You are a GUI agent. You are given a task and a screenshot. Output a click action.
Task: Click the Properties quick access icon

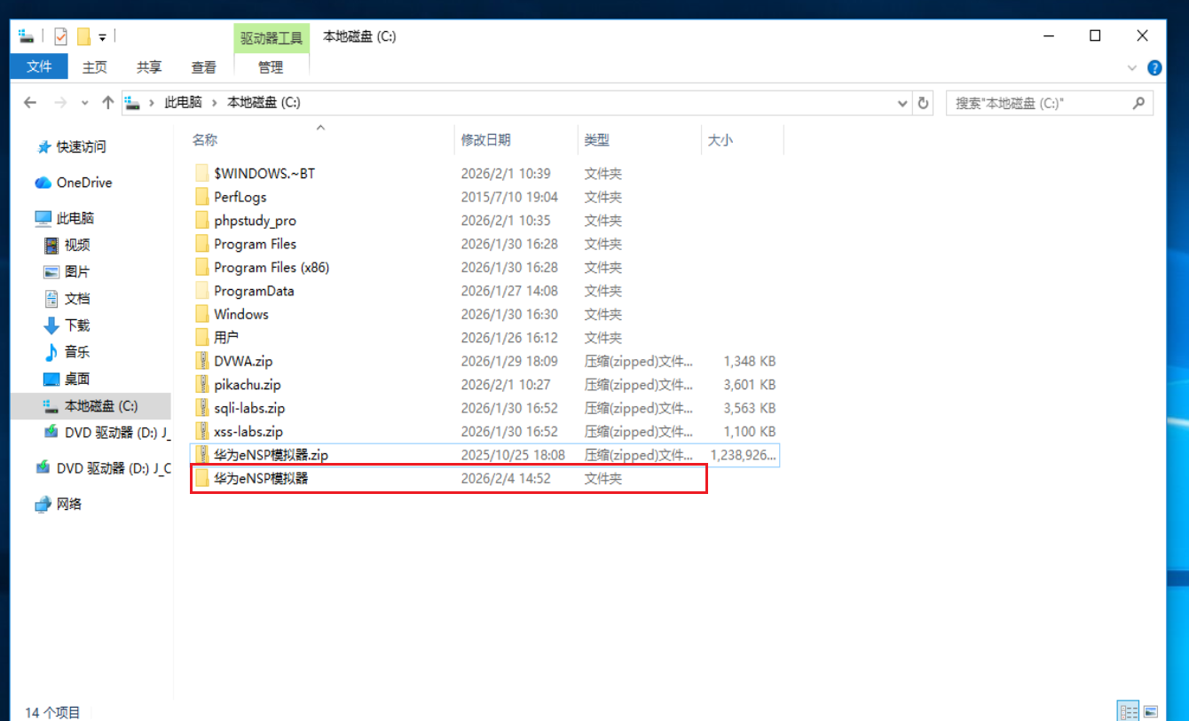pyautogui.click(x=60, y=36)
